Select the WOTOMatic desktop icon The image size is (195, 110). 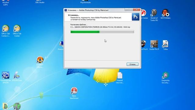pyautogui.click(x=165, y=14)
